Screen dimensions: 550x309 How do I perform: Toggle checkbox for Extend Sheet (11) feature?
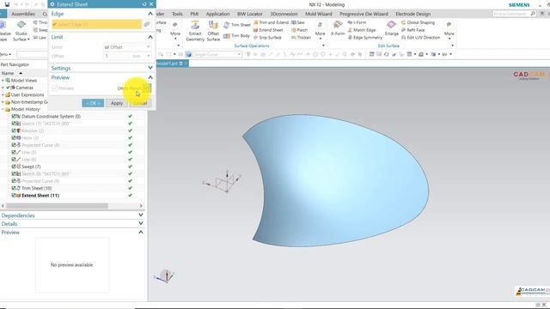[x=14, y=196]
